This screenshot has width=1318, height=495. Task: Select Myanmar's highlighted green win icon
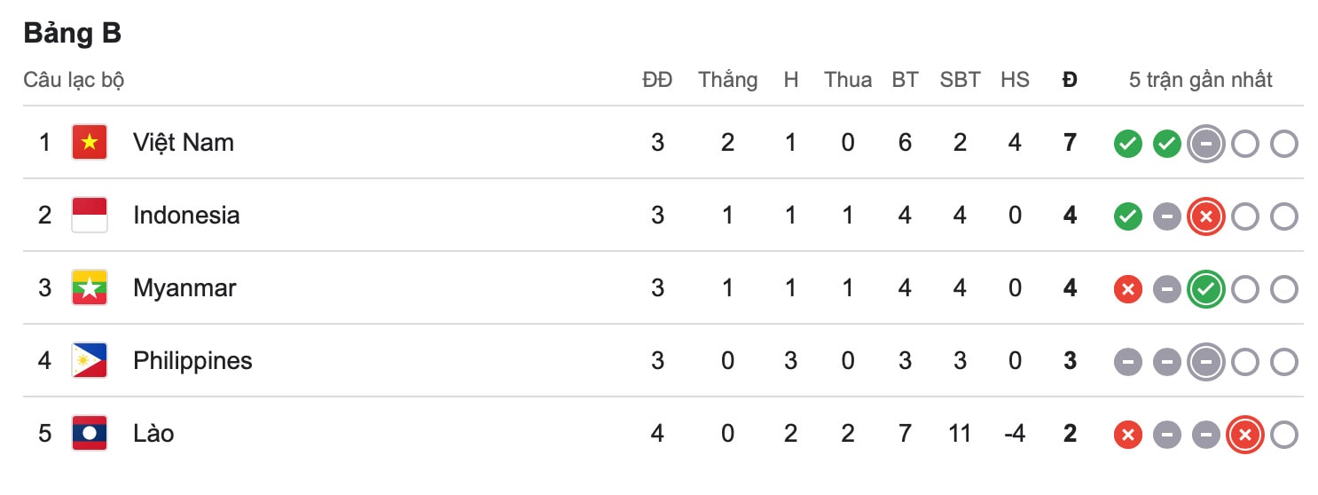click(x=1206, y=288)
